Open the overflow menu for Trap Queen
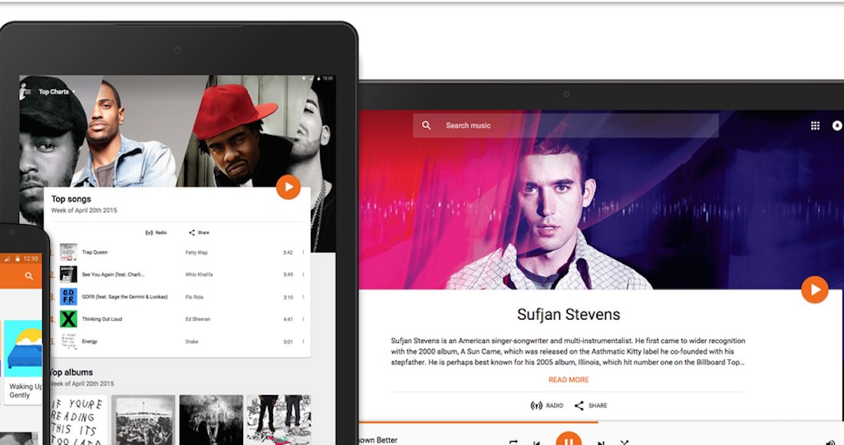 [x=303, y=252]
